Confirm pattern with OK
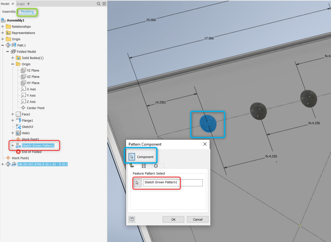 [173, 219]
